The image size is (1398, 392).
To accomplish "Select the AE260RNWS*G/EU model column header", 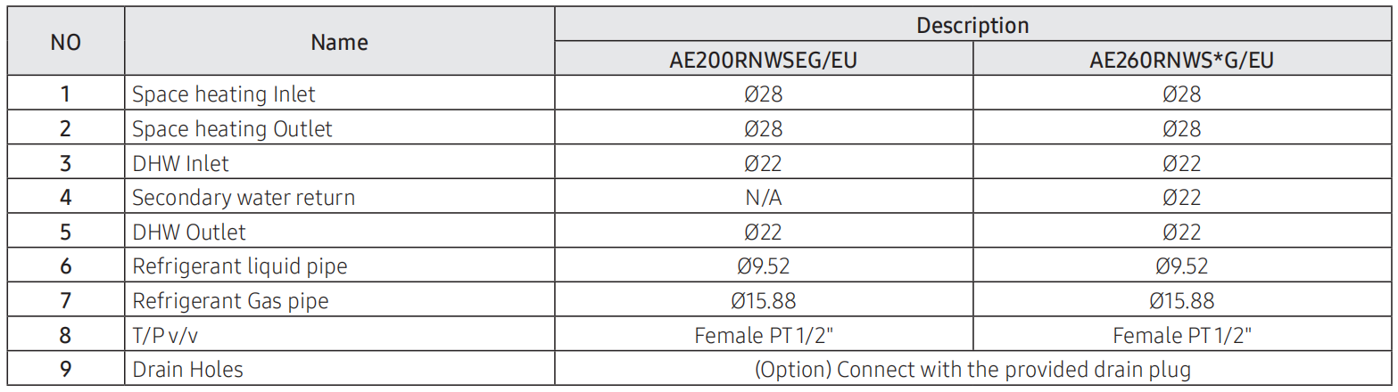I will tap(1182, 60).
